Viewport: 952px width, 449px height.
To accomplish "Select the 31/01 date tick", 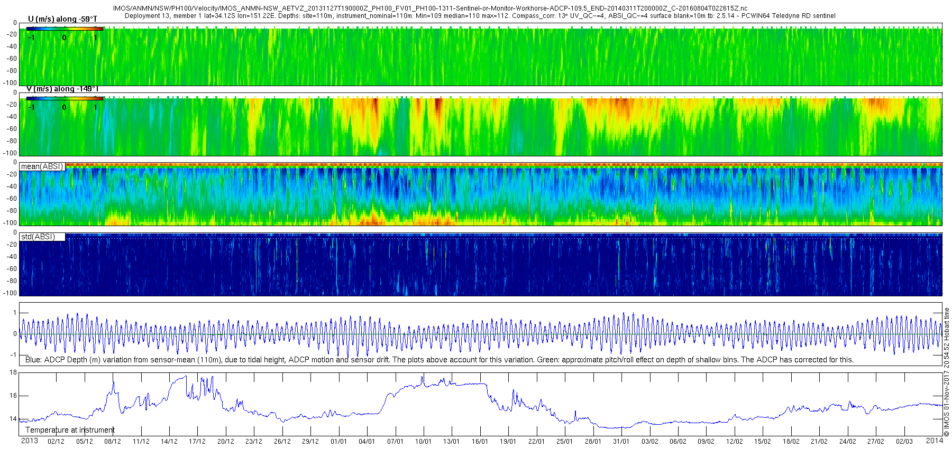I will pyautogui.click(x=621, y=442).
